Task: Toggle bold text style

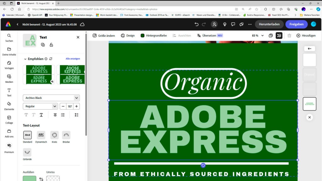Action: 26,115
